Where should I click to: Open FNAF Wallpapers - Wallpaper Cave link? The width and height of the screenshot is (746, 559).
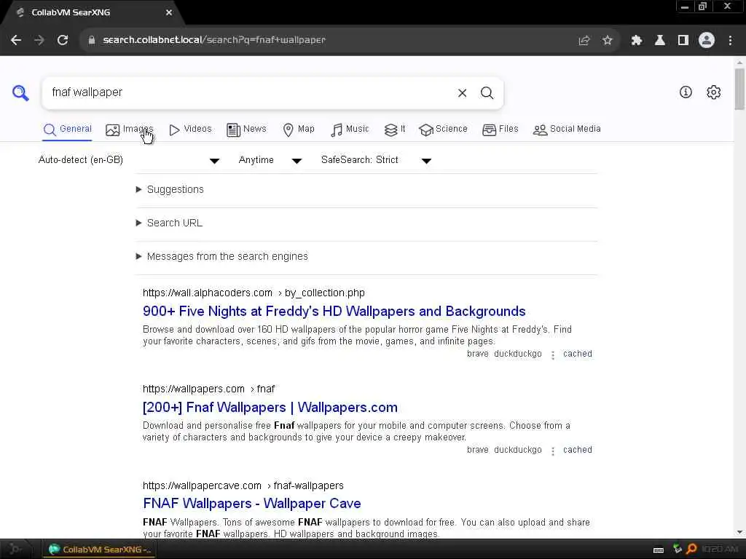point(251,504)
